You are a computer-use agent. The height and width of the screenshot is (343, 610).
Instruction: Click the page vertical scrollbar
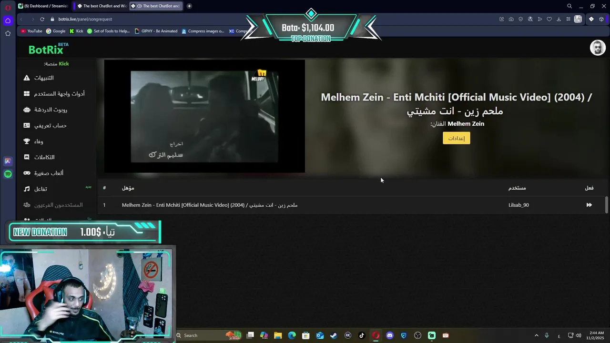click(x=606, y=205)
